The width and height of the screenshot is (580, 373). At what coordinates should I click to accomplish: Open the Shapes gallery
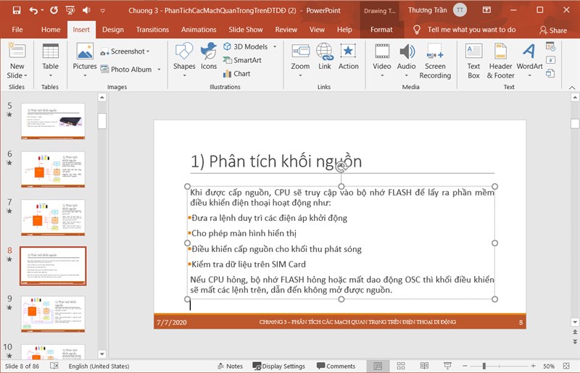point(184,56)
